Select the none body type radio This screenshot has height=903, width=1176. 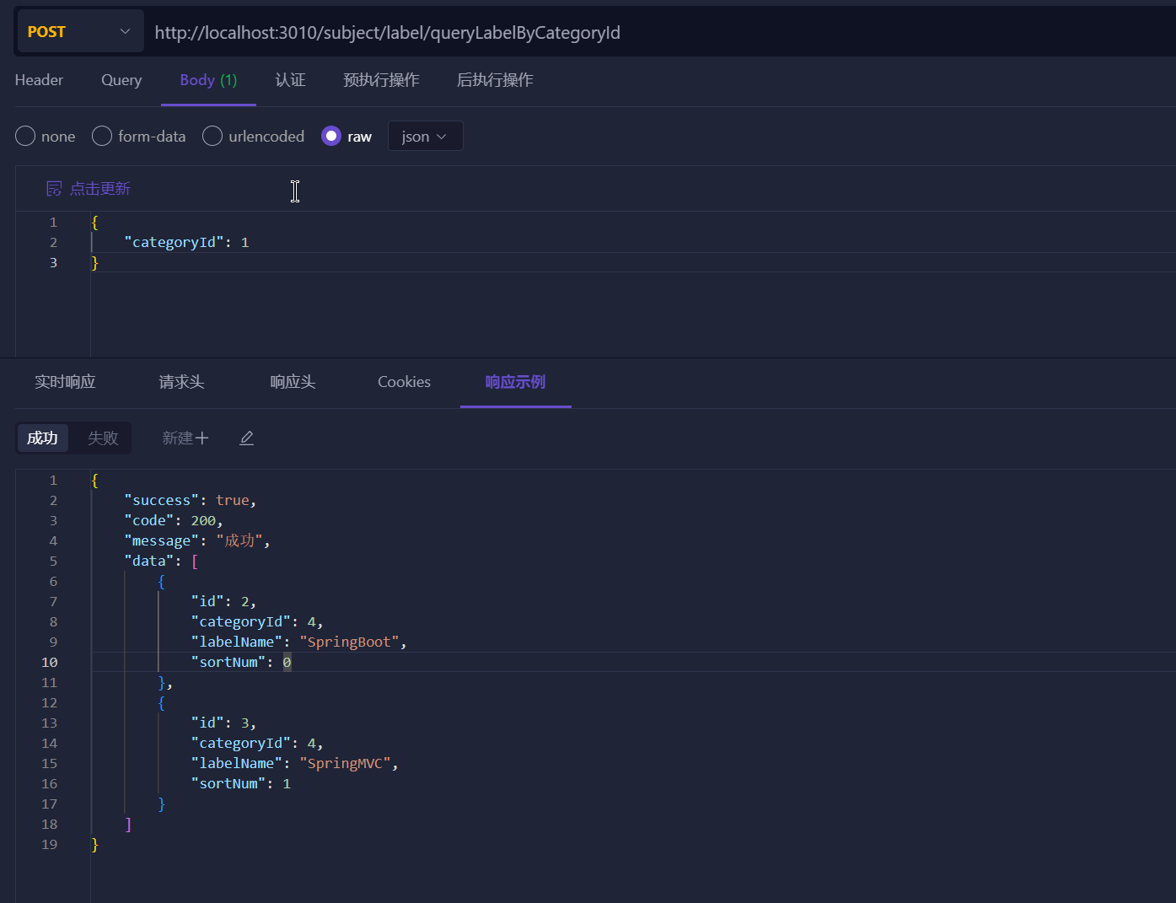[25, 136]
